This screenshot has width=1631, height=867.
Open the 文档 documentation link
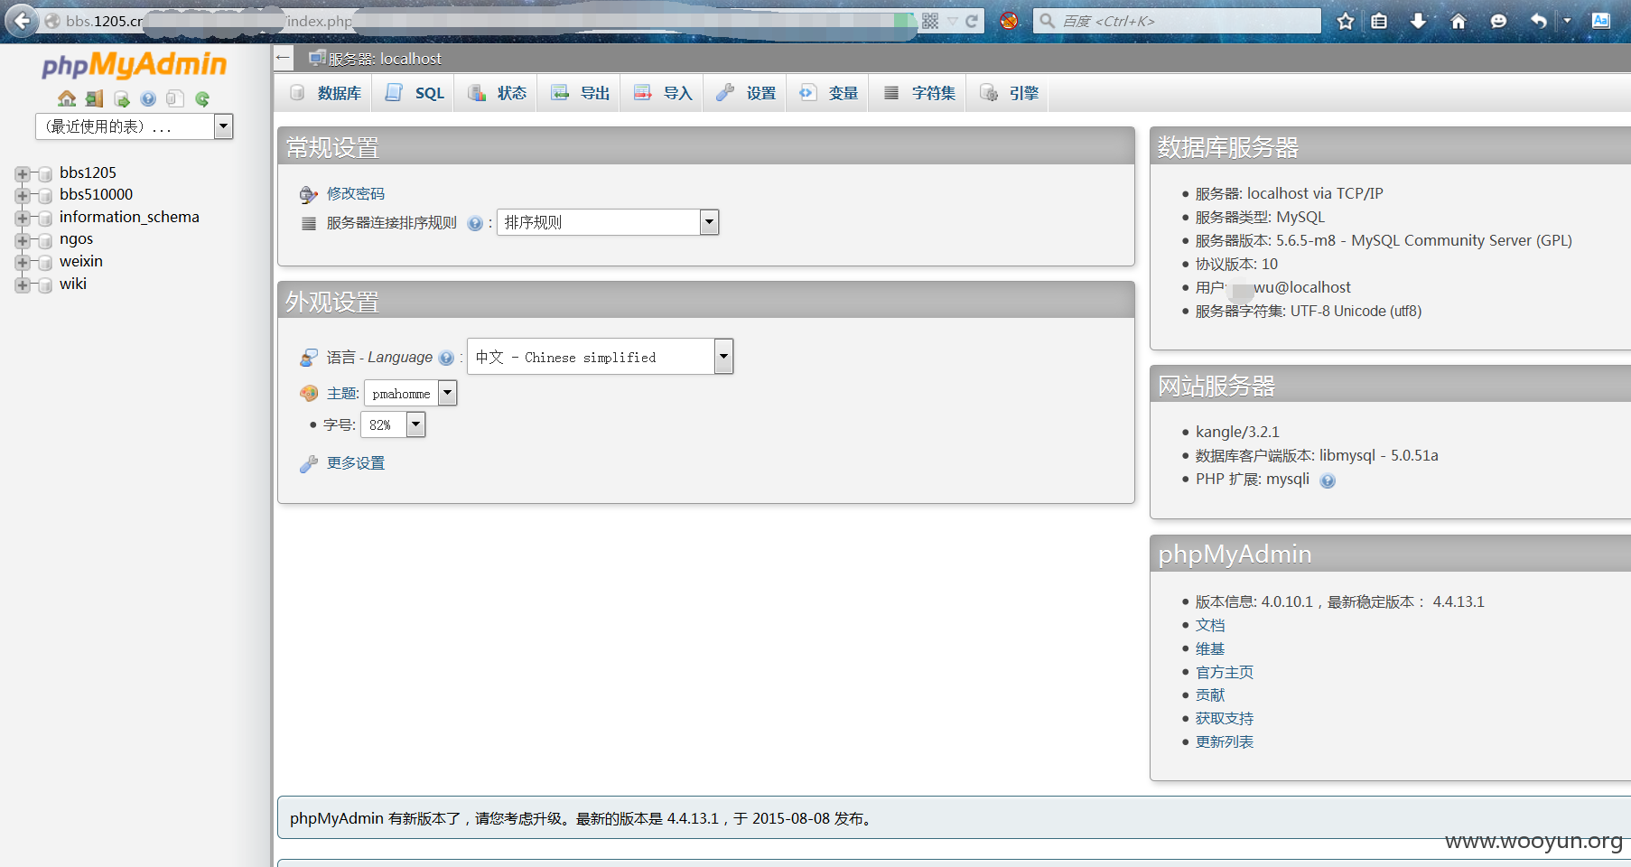pyautogui.click(x=1210, y=625)
